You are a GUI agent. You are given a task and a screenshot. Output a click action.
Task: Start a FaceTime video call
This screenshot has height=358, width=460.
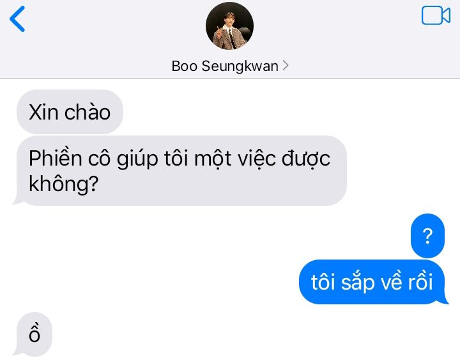pyautogui.click(x=436, y=15)
